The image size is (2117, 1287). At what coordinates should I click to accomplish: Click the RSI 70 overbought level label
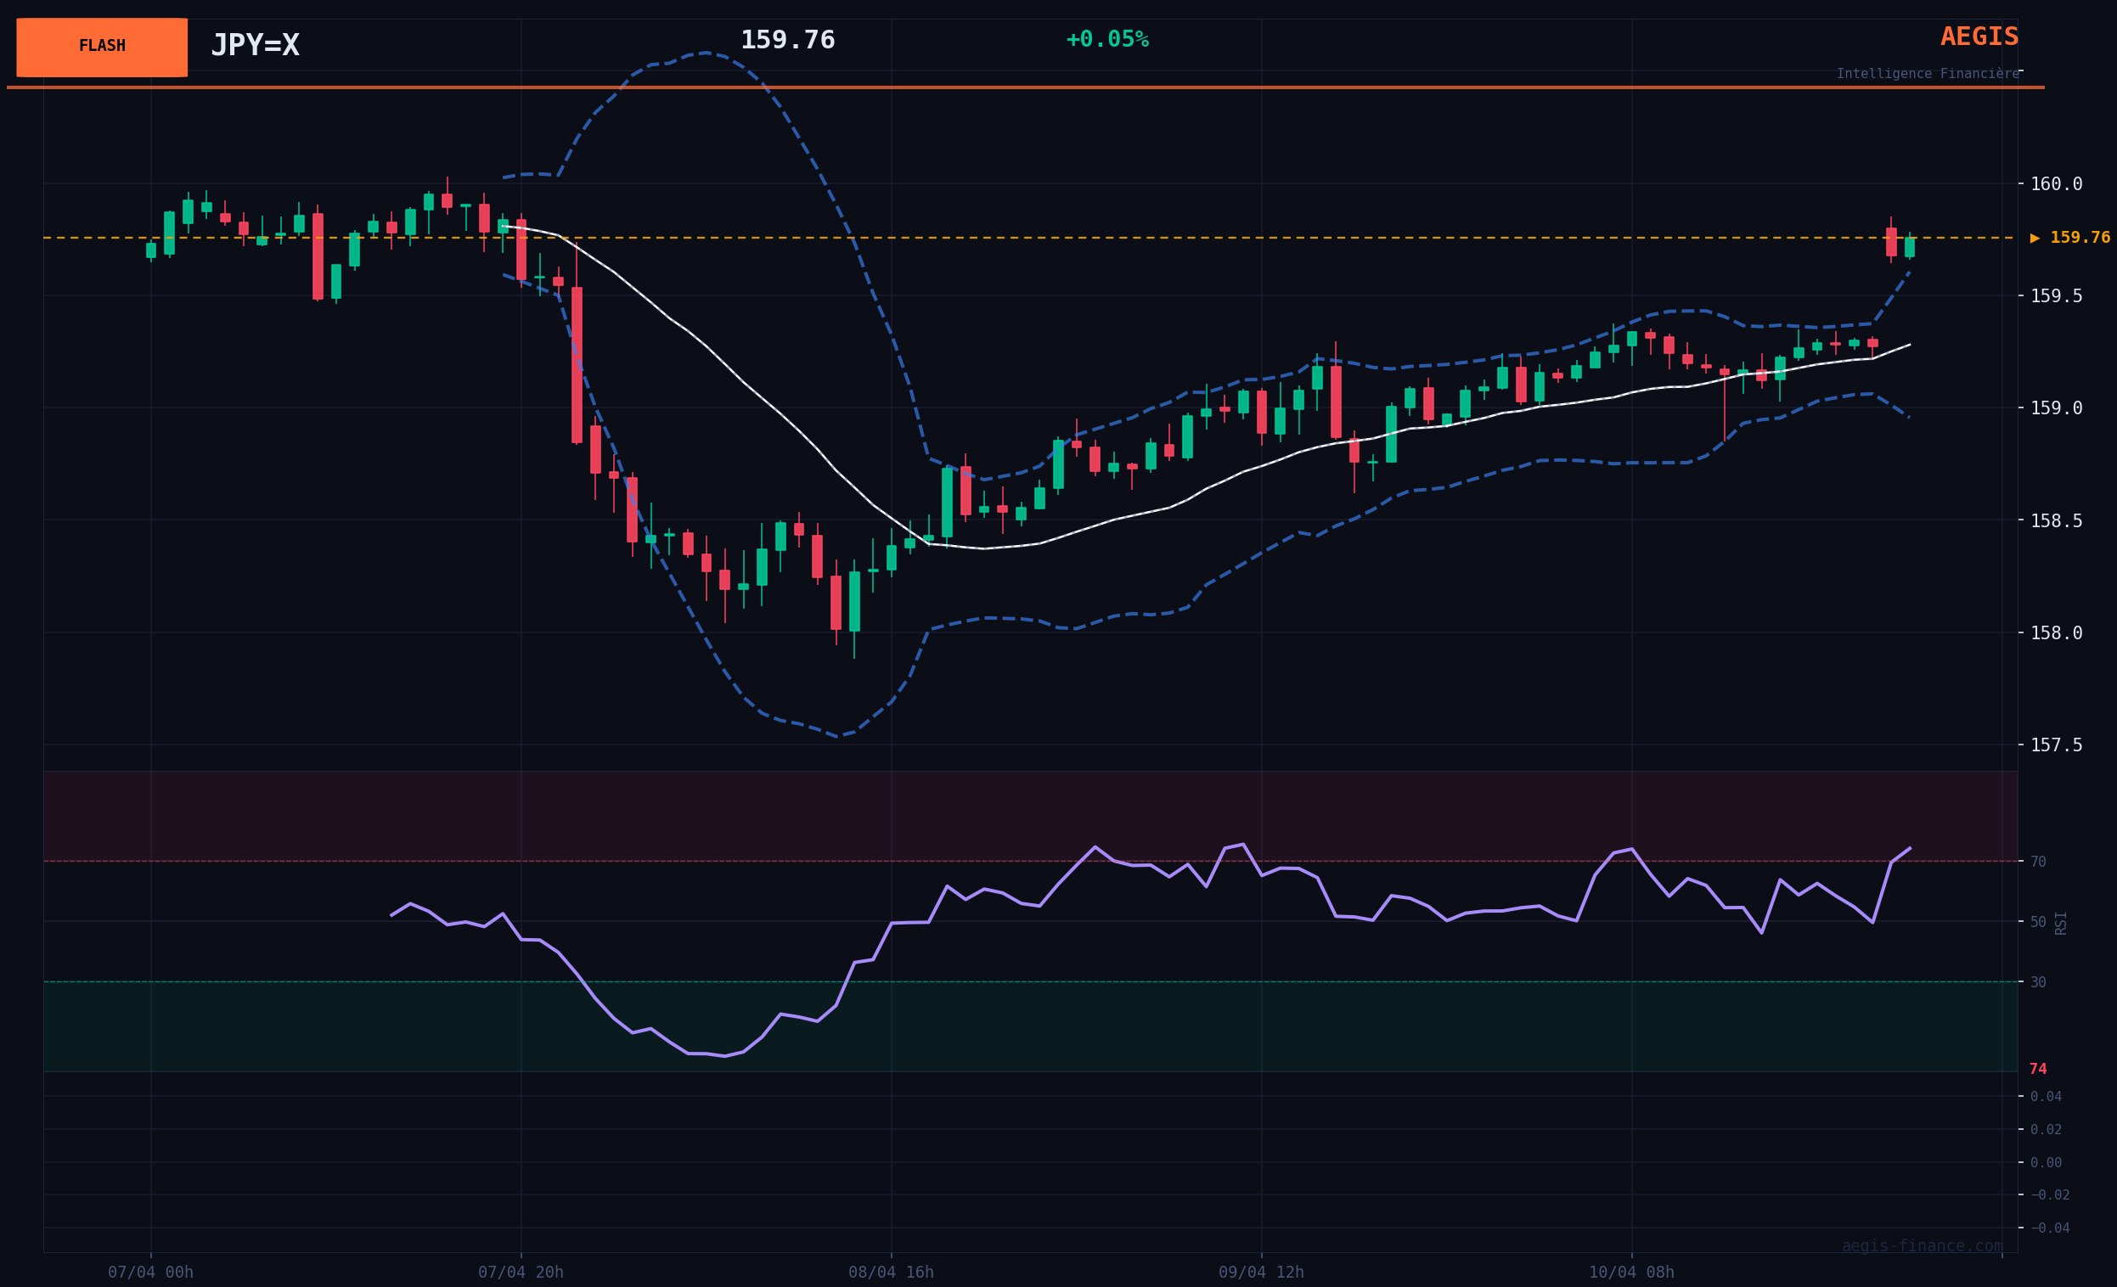[2038, 862]
